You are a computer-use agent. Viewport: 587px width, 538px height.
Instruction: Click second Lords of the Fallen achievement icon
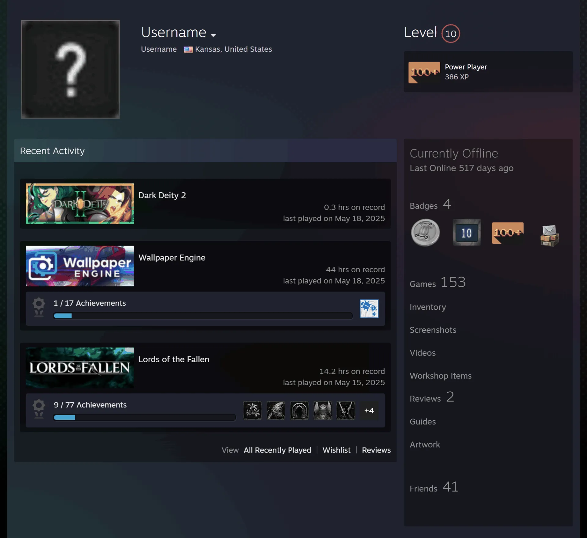coord(276,410)
